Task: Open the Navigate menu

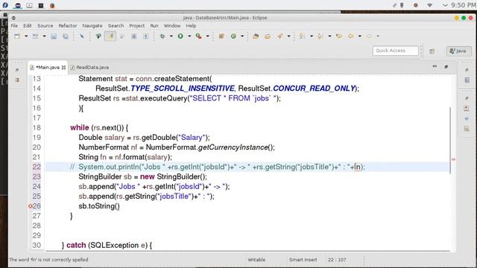Action: (x=92, y=26)
